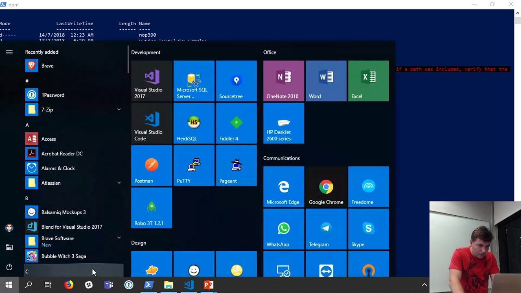Open the user account icon in Start rail

point(9,228)
